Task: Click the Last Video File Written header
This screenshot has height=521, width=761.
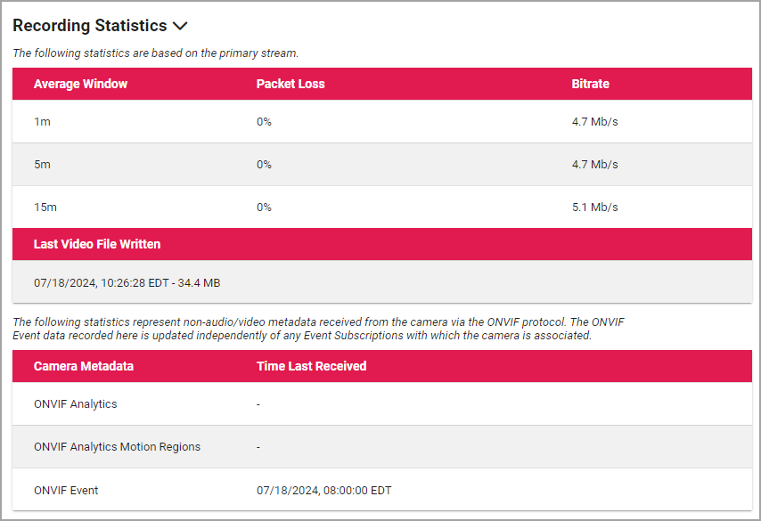Action: coord(97,244)
